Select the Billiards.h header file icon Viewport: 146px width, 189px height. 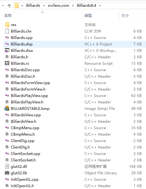tap(7, 57)
